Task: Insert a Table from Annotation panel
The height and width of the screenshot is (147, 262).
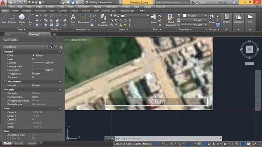Action: (92, 25)
